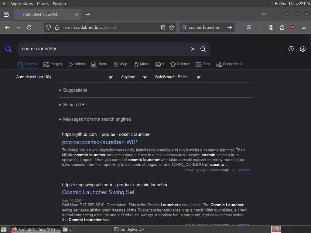Open cached link of GitHub result
This screenshot has height=233, width=311.
point(244,170)
